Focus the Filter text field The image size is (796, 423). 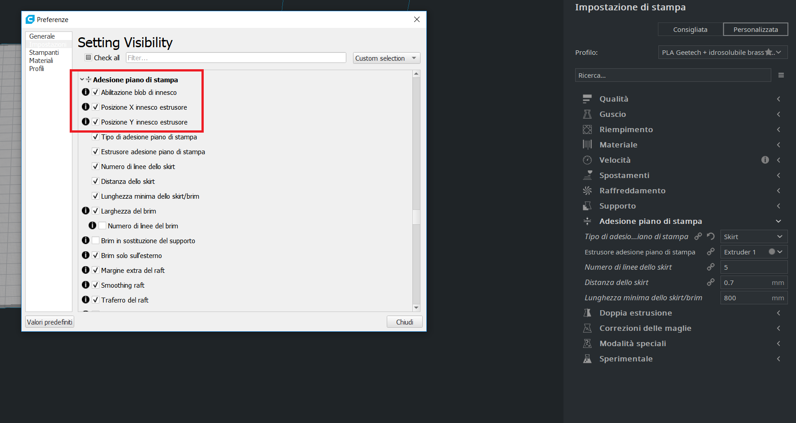pyautogui.click(x=236, y=58)
